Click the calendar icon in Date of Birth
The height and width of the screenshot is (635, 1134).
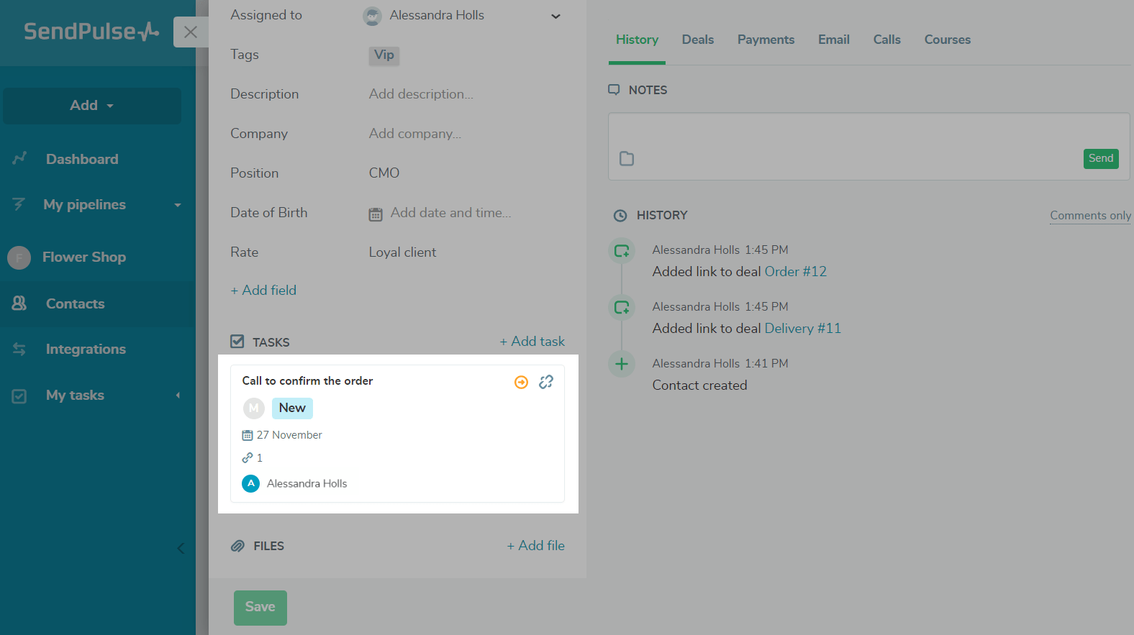click(376, 214)
